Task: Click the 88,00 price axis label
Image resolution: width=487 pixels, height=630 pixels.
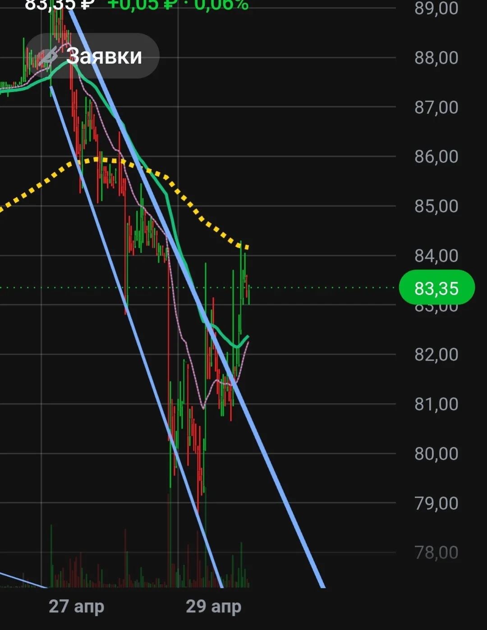Action: [436, 58]
